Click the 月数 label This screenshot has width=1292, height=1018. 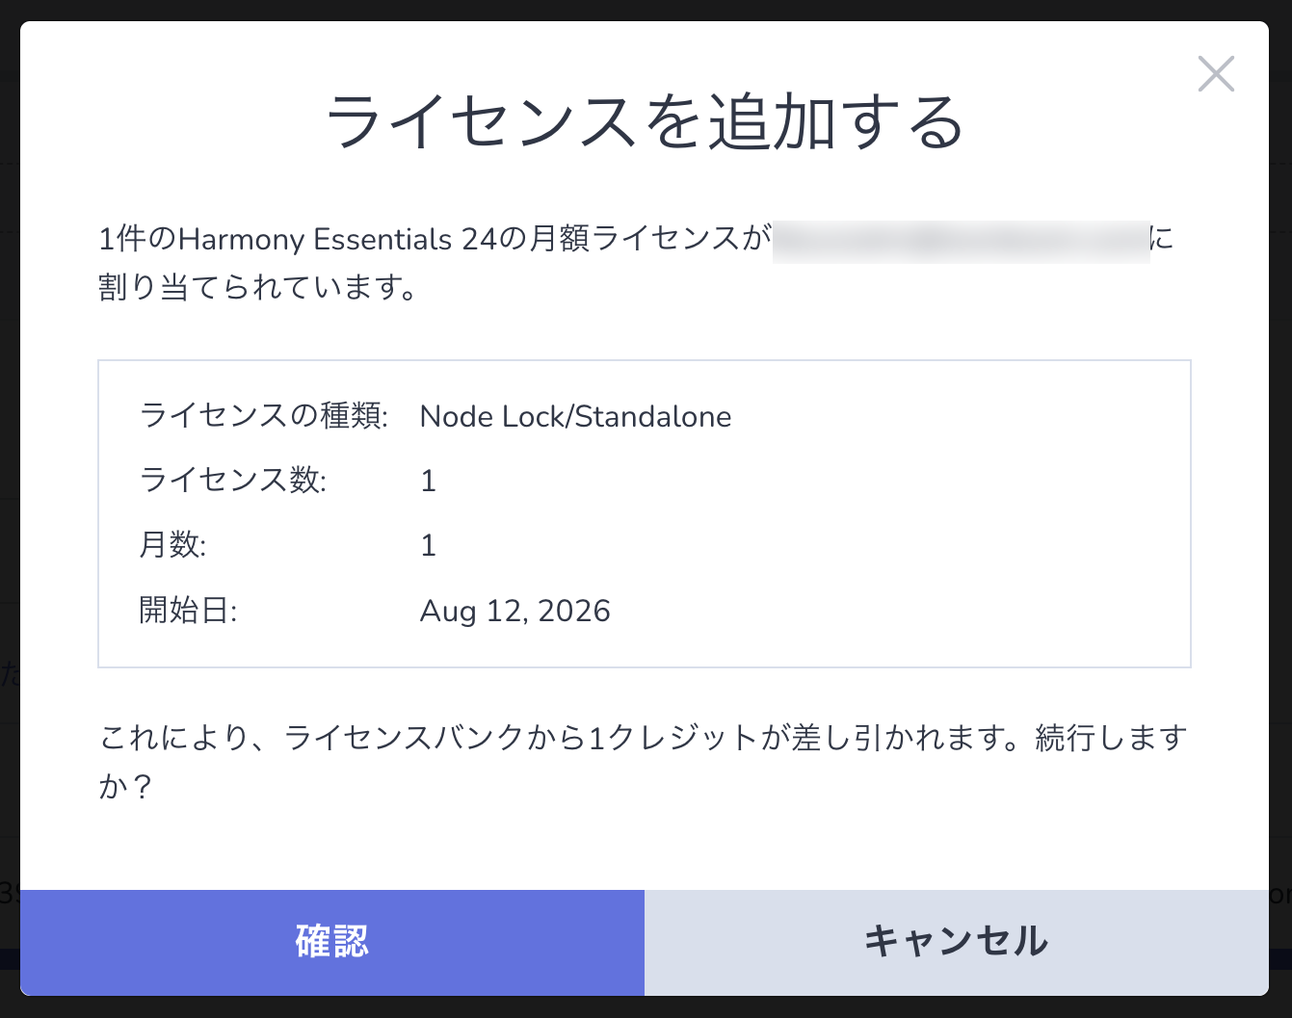pos(172,545)
